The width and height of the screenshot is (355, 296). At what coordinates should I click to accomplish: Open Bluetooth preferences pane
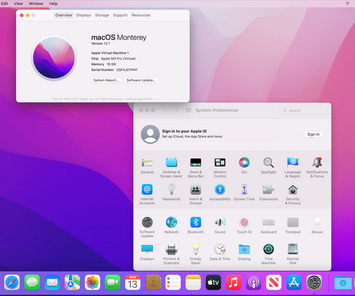(196, 226)
